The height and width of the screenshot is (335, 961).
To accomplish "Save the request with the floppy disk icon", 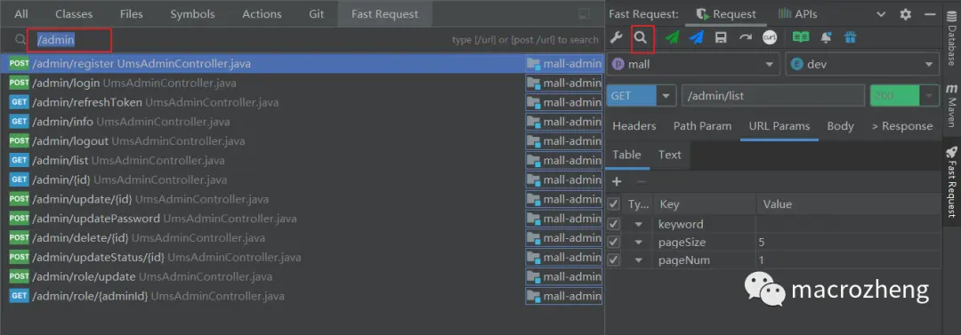I will click(x=721, y=38).
